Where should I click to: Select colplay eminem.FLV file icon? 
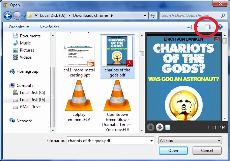[x=79, y=96]
